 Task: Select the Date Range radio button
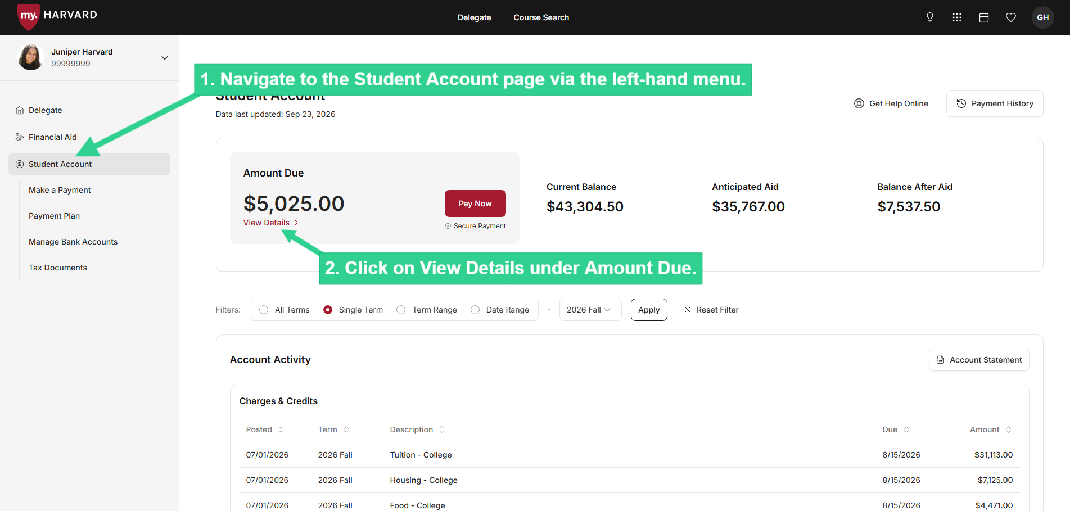coord(475,310)
